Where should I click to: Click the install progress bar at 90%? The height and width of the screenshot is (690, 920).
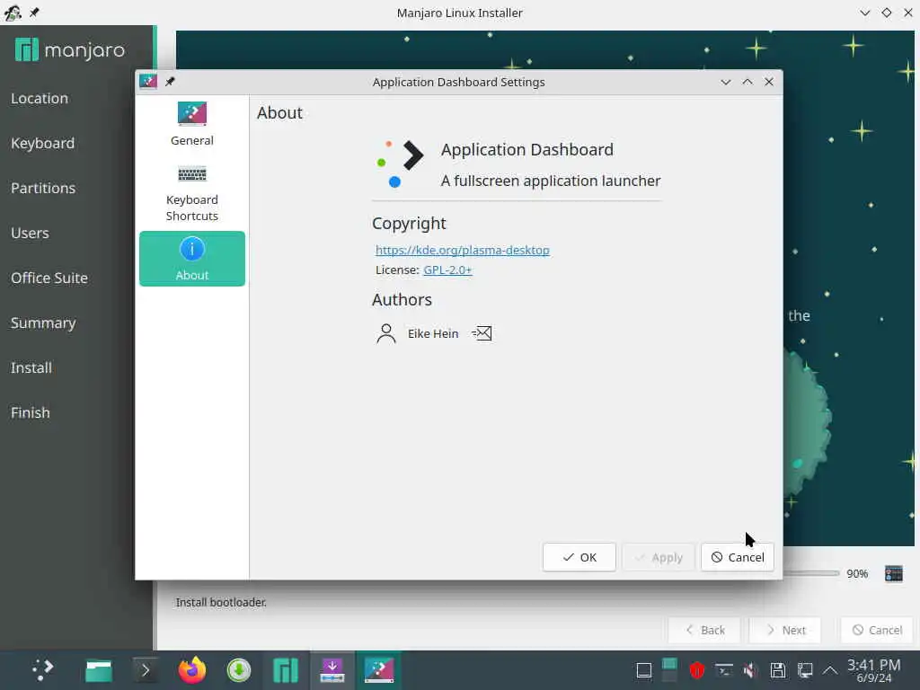(811, 573)
